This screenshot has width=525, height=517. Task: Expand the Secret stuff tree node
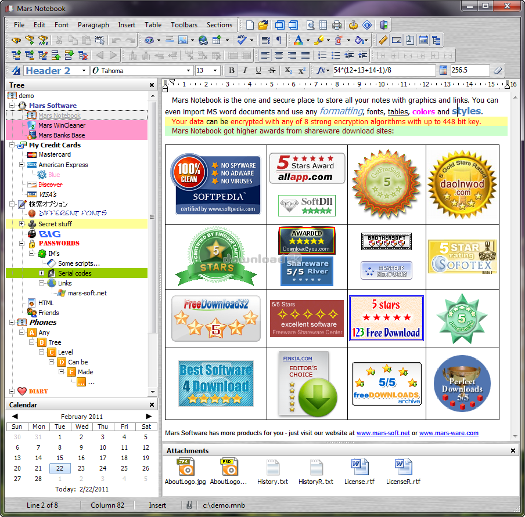pos(21,223)
